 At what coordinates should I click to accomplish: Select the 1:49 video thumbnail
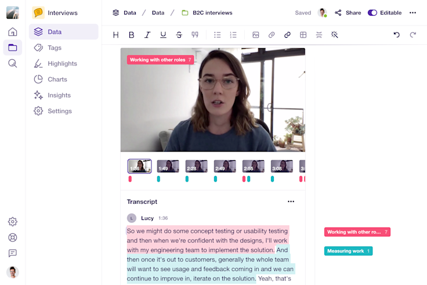coord(168,166)
